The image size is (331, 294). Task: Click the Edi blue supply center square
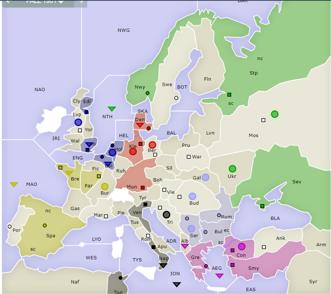[86, 112]
